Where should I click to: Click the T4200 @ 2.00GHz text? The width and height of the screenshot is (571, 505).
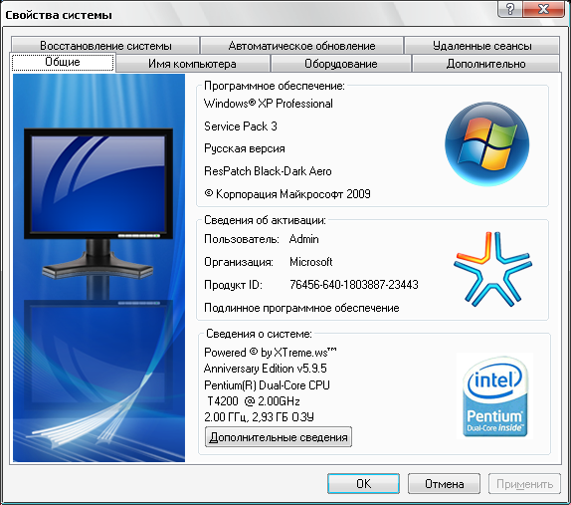click(x=254, y=401)
